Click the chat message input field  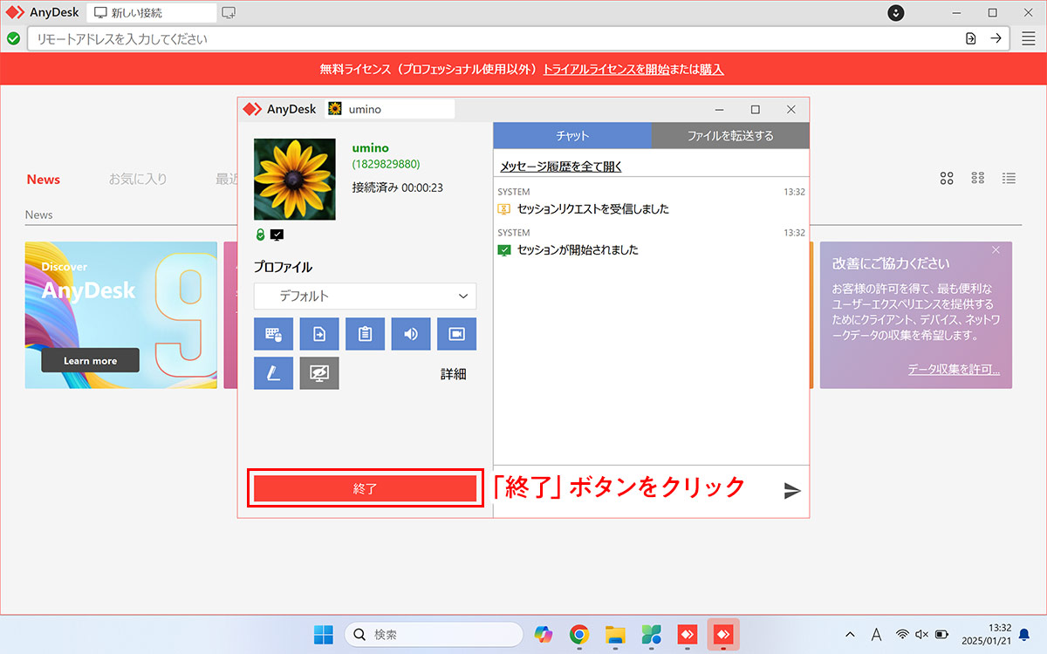click(x=635, y=491)
